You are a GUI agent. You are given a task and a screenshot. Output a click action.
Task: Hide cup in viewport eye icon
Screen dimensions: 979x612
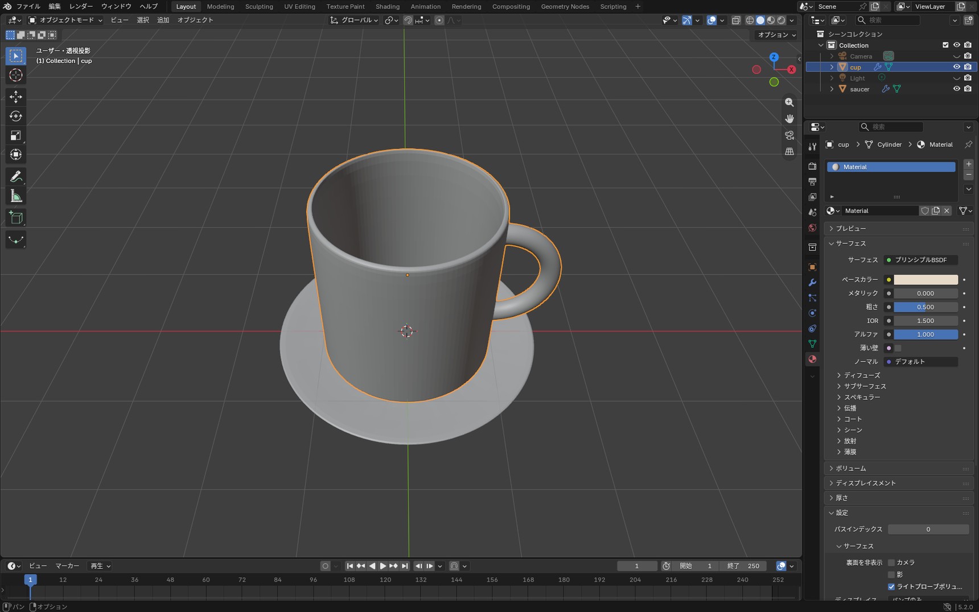pyautogui.click(x=956, y=67)
